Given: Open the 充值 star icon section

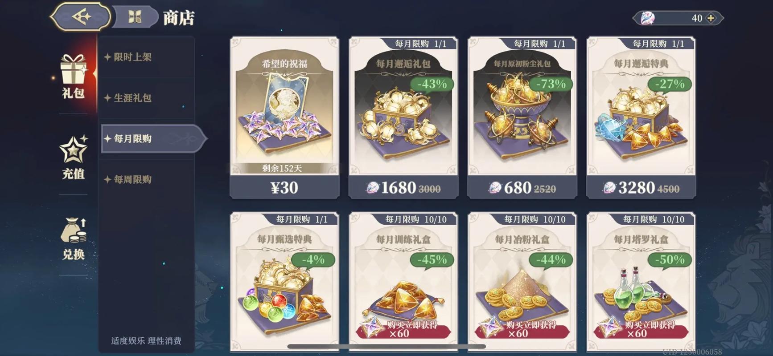Looking at the screenshot, I should [74, 157].
